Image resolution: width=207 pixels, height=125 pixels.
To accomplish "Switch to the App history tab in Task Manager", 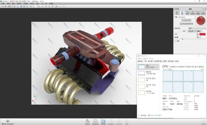I will [x=150, y=61].
